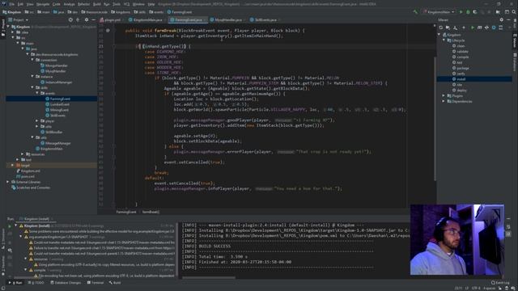The height and width of the screenshot is (291, 518).
Task: Open Maven panel settings gear
Action: pyautogui.click(x=502, y=19)
